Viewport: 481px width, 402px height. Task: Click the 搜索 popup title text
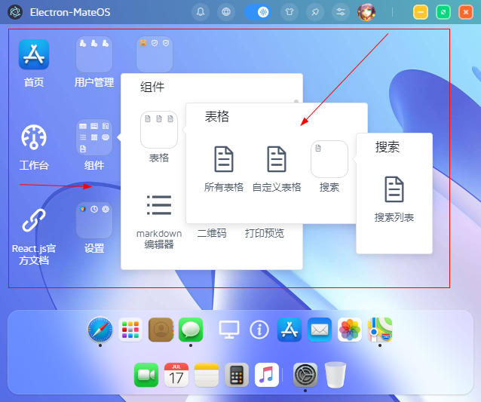click(387, 146)
